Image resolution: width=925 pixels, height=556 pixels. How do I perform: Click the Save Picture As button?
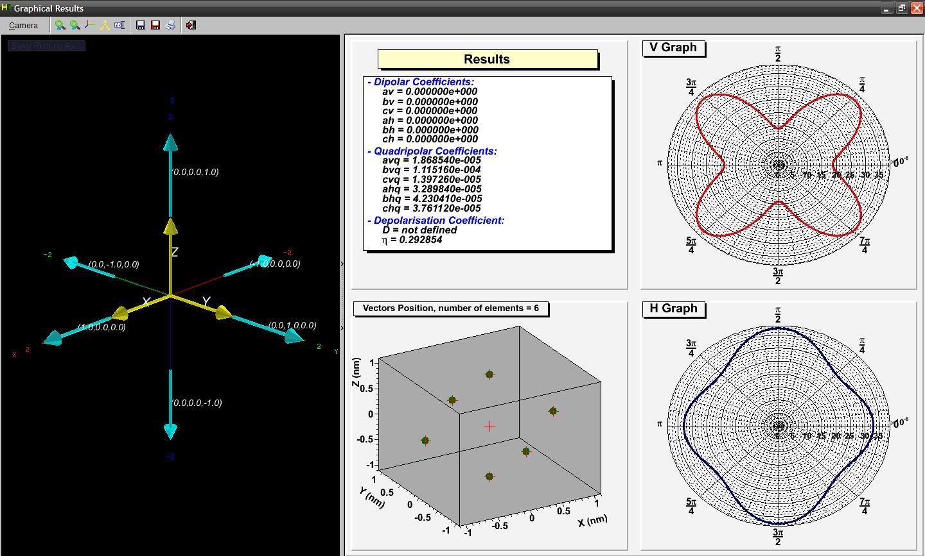[x=46, y=46]
